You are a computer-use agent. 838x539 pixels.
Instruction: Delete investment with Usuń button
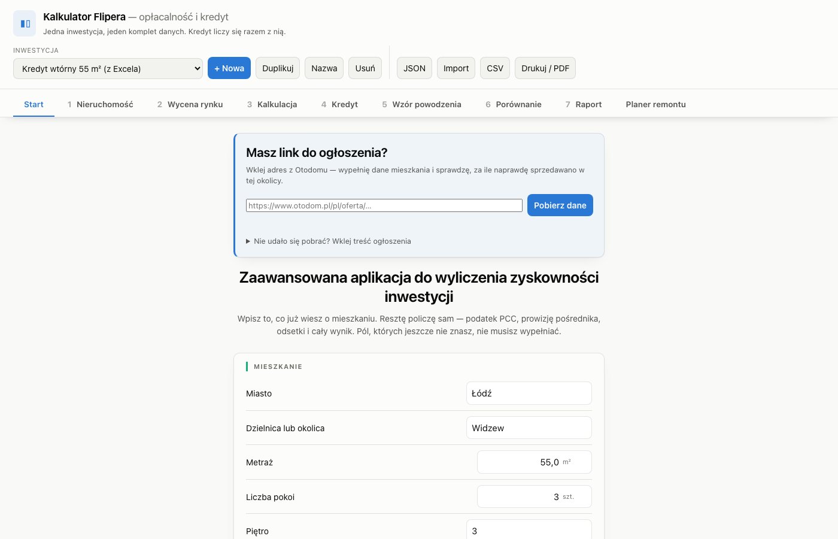tap(365, 68)
